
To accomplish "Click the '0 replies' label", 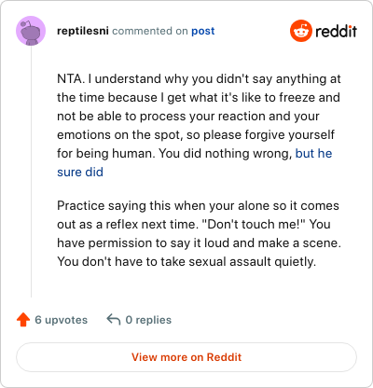I will point(148,320).
